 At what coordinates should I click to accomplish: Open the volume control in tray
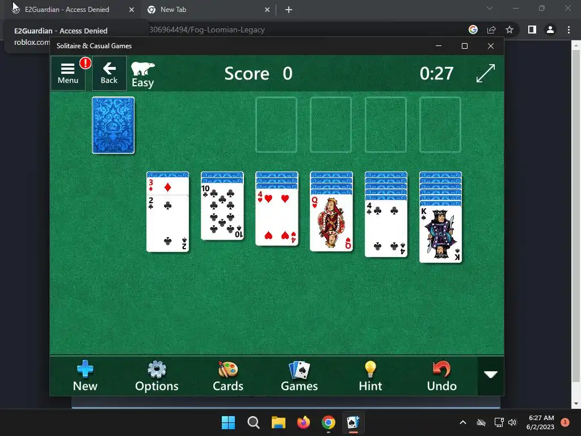512,422
